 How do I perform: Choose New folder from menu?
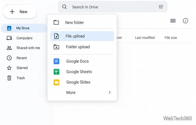point(82,23)
